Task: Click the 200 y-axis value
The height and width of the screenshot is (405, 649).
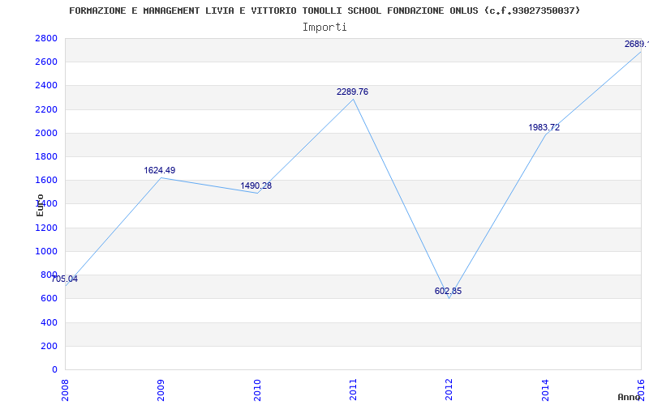Action: point(49,346)
